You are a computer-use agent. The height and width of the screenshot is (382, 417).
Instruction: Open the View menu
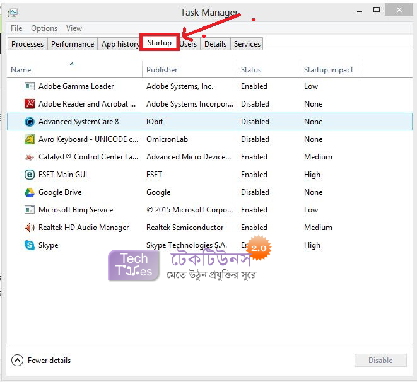coord(74,28)
